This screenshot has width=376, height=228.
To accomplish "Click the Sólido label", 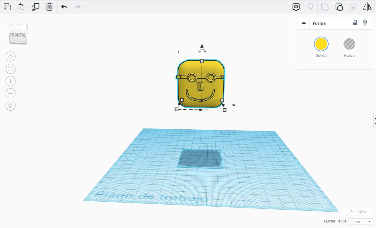I will click(321, 56).
